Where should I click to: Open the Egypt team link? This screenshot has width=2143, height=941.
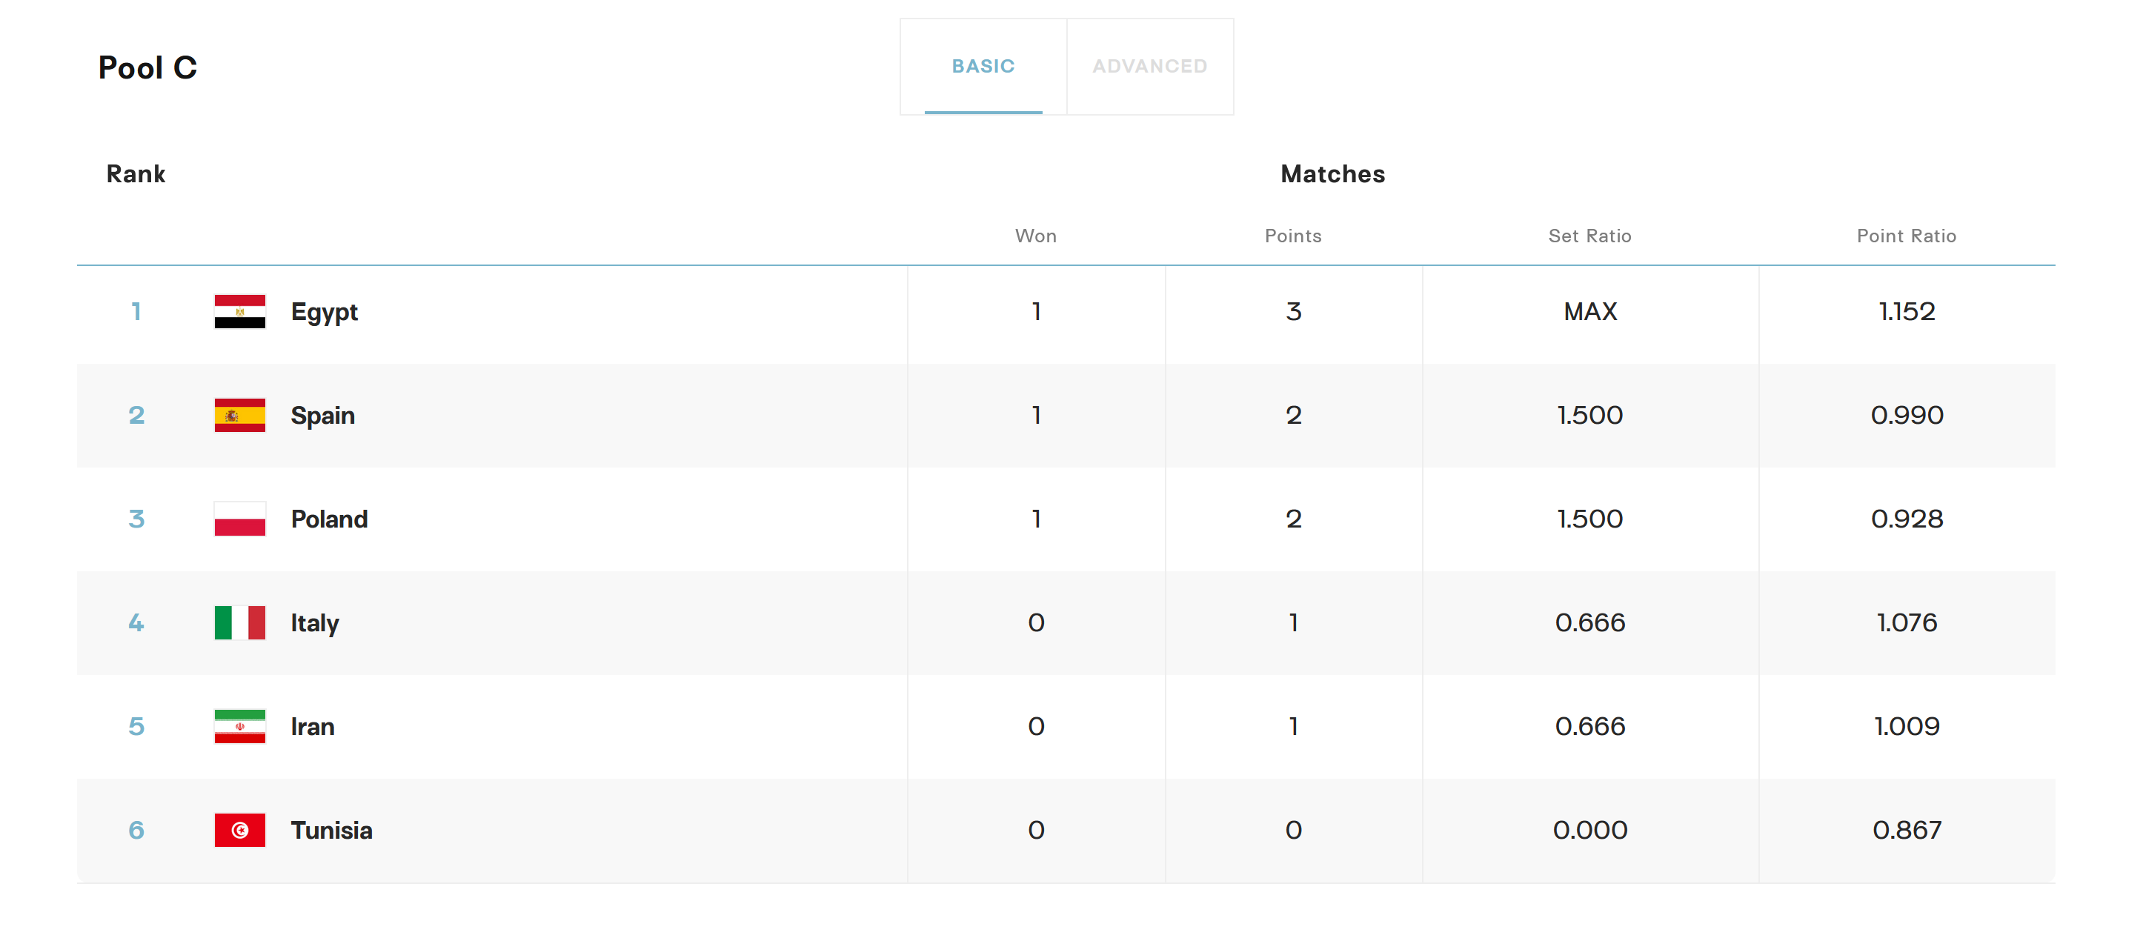coord(324,312)
